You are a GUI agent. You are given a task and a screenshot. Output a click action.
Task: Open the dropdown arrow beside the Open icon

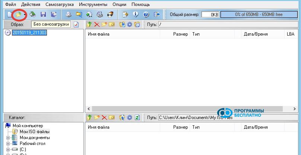click(25, 15)
